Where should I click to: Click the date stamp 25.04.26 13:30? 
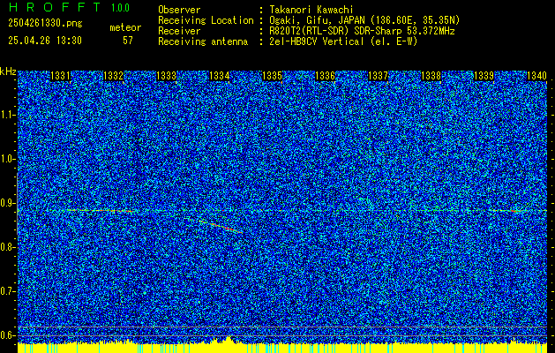click(45, 41)
